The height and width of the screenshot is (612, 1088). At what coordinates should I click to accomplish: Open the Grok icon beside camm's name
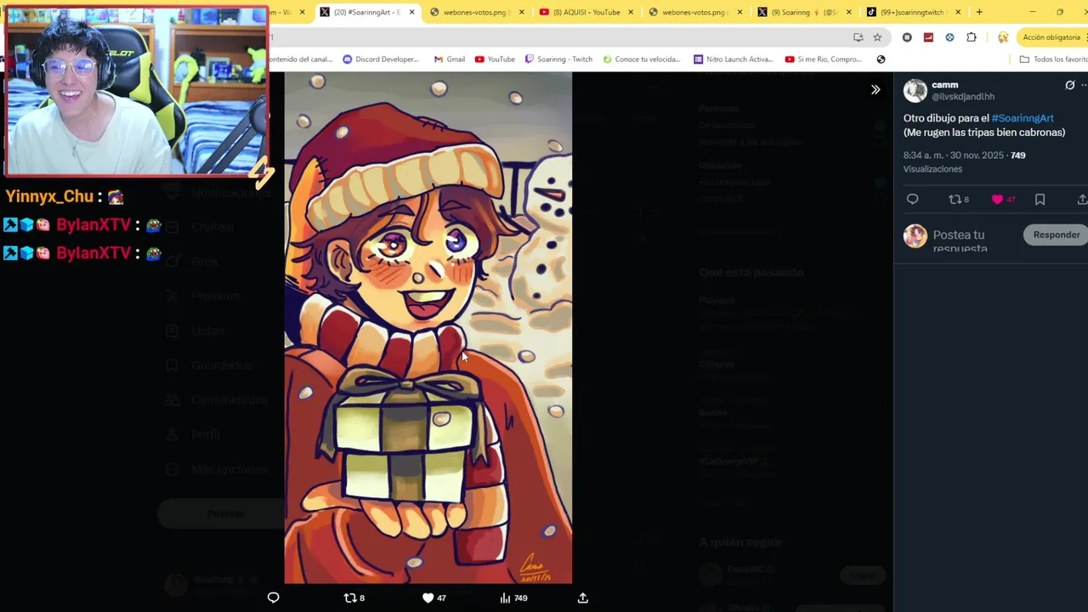[x=1070, y=85]
